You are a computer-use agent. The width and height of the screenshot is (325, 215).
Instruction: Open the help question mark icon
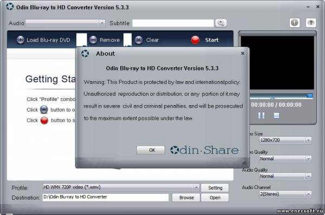point(311,23)
